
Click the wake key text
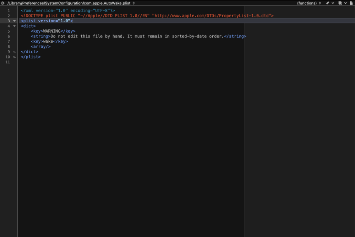48,41
